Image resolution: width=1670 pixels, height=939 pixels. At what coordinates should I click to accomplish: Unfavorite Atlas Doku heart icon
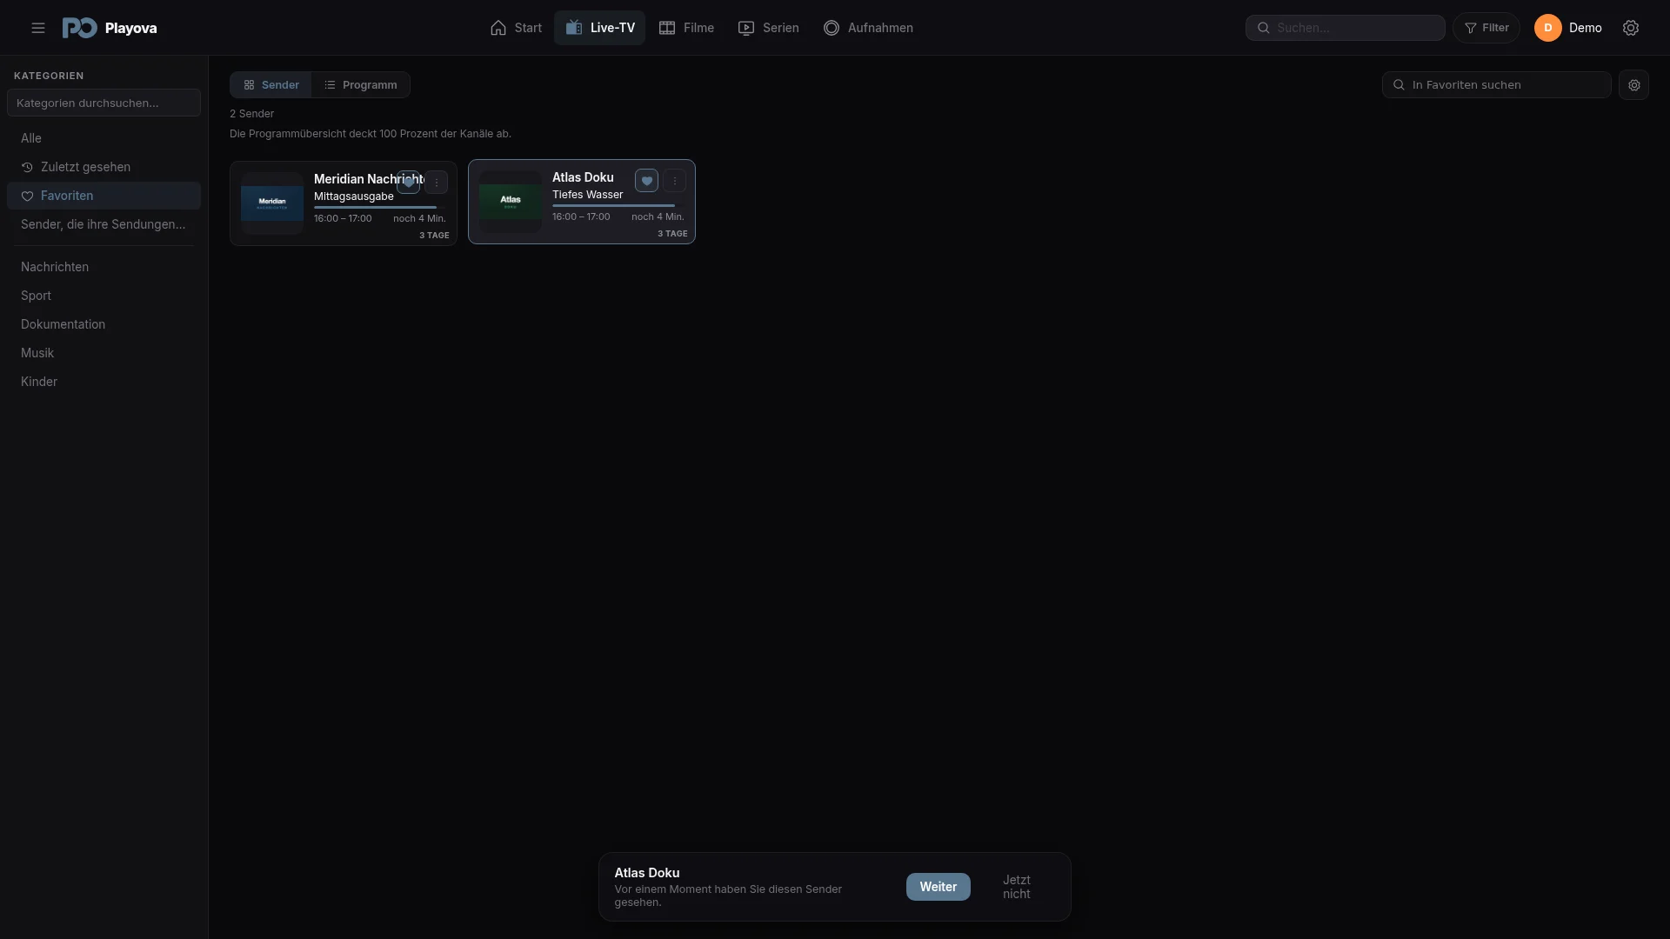point(646,181)
